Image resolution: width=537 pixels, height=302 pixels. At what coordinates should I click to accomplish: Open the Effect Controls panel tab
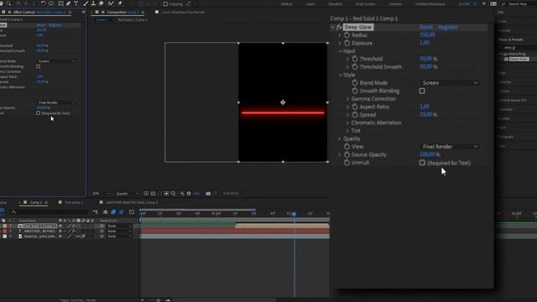(39, 12)
